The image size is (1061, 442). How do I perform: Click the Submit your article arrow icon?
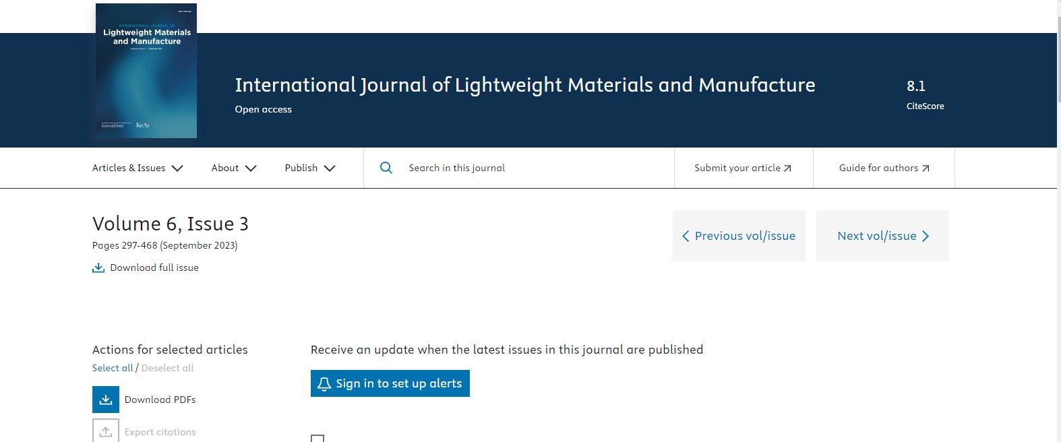click(x=787, y=168)
